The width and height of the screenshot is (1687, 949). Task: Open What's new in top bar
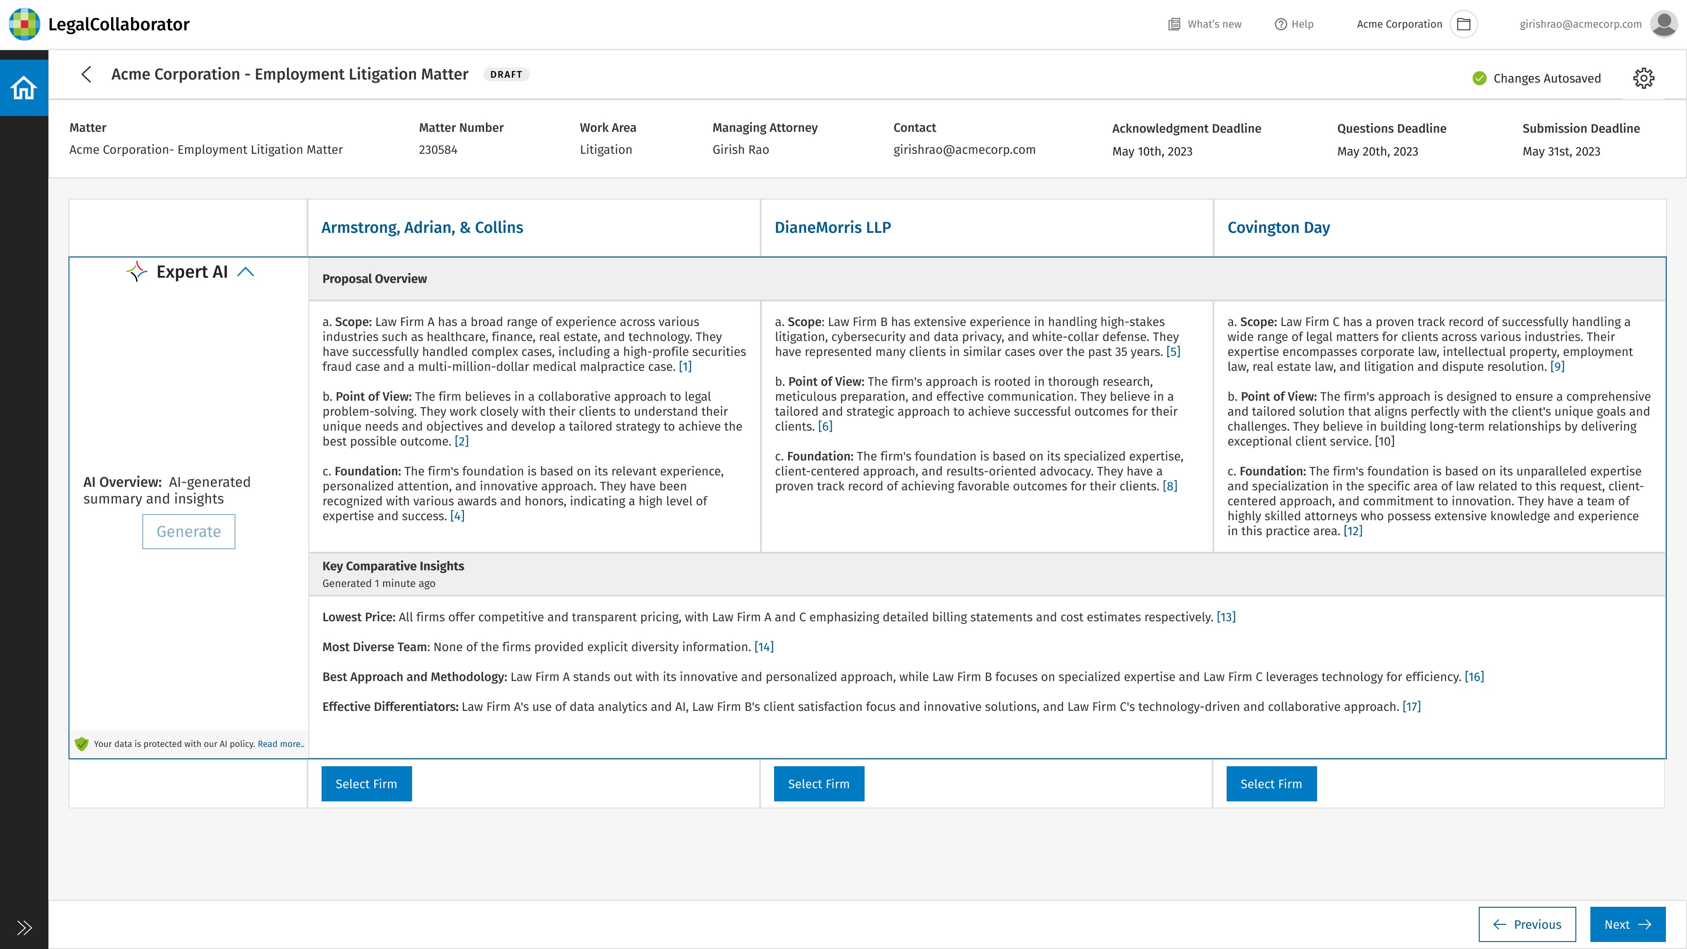pos(1205,24)
